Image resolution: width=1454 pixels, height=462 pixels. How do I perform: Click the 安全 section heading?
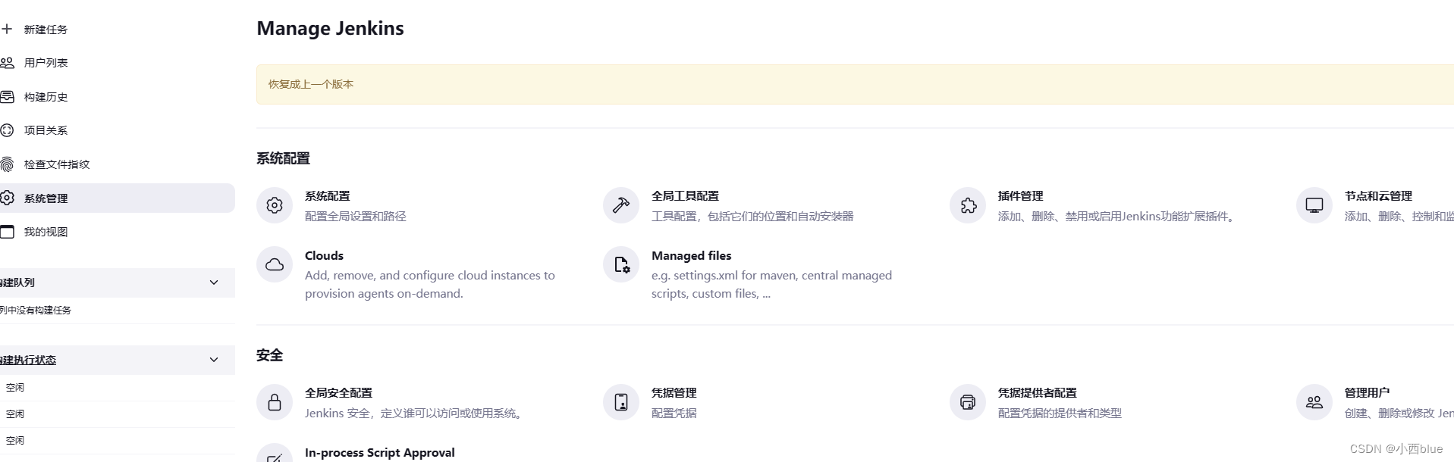coord(270,355)
